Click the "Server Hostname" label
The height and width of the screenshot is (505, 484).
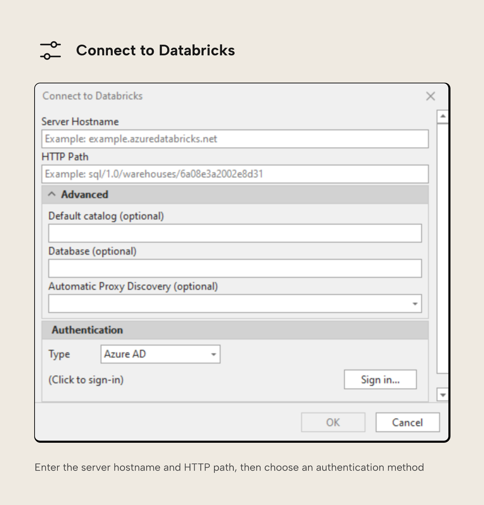coord(80,122)
